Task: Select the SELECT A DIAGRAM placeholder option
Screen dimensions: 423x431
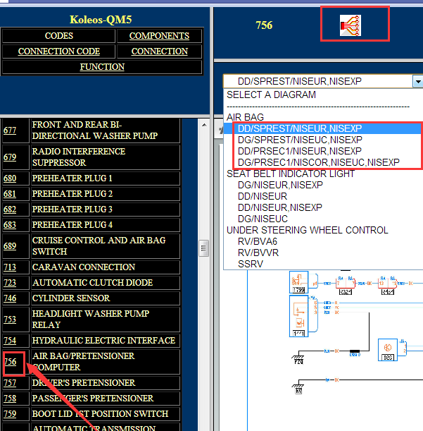Action: pyautogui.click(x=271, y=95)
